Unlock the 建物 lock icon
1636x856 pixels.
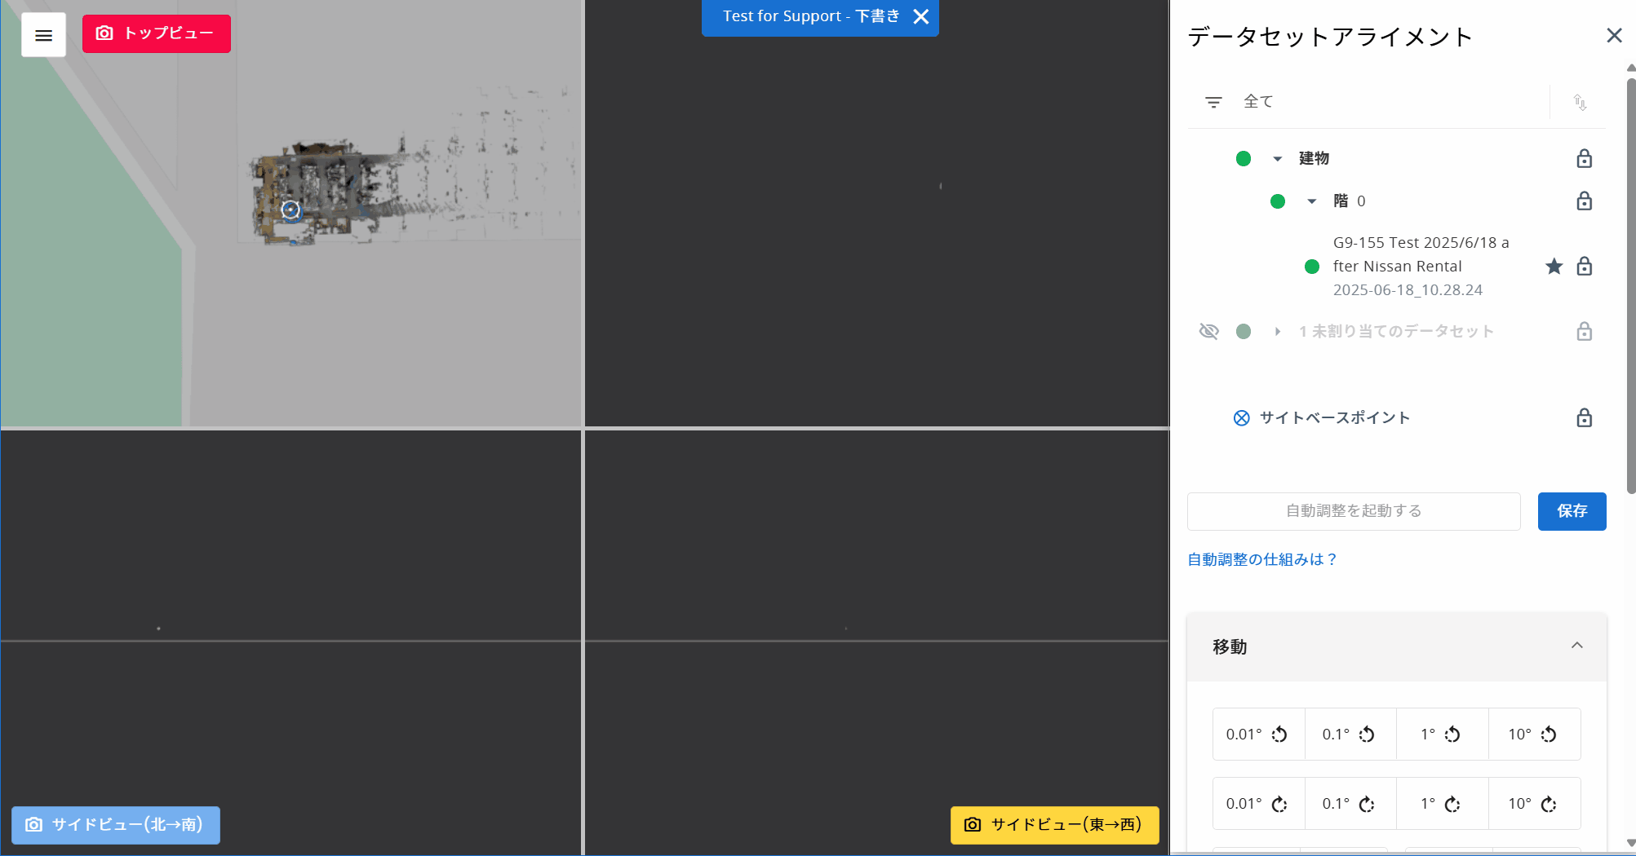[x=1584, y=158]
